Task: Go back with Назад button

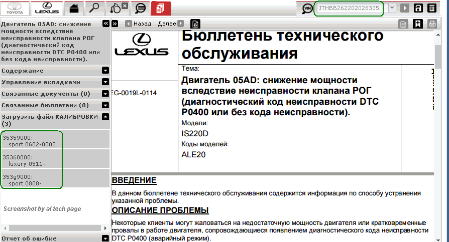Action: pos(138,24)
